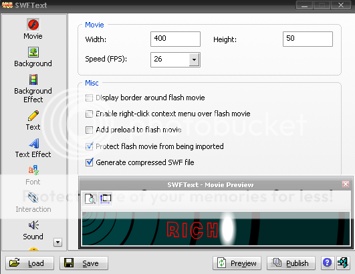Click the Publish button
Image resolution: width=355 pixels, height=274 pixels.
coord(291,263)
